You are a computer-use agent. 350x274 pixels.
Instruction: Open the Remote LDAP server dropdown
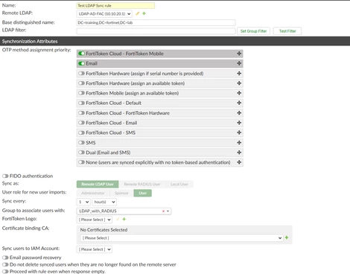click(104, 13)
